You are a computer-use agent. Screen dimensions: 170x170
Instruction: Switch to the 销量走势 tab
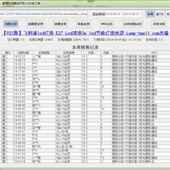[60, 24]
